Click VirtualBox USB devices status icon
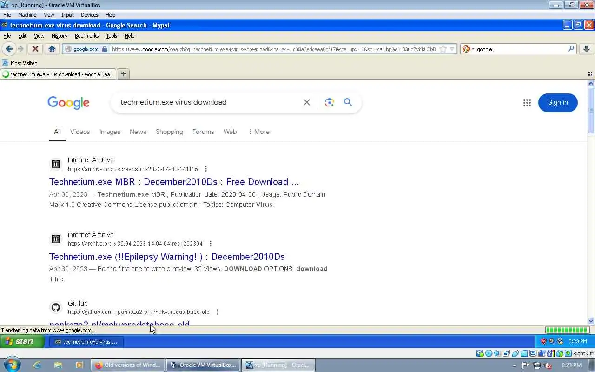This screenshot has height=372, width=595. point(516,353)
